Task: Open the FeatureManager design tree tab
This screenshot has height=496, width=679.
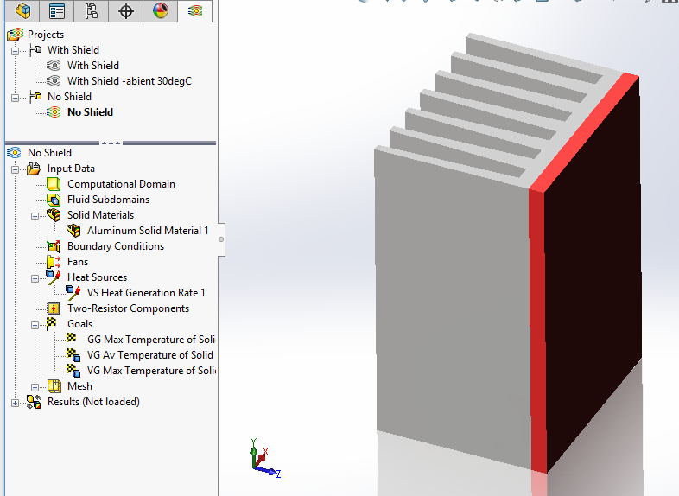Action: click(x=23, y=11)
